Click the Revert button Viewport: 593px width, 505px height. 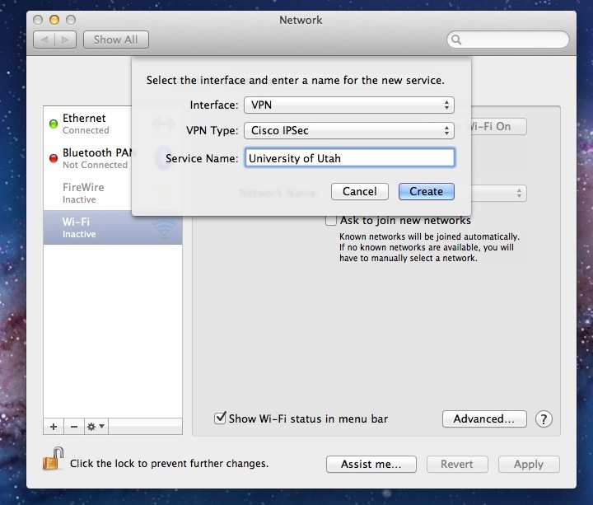[x=457, y=464]
